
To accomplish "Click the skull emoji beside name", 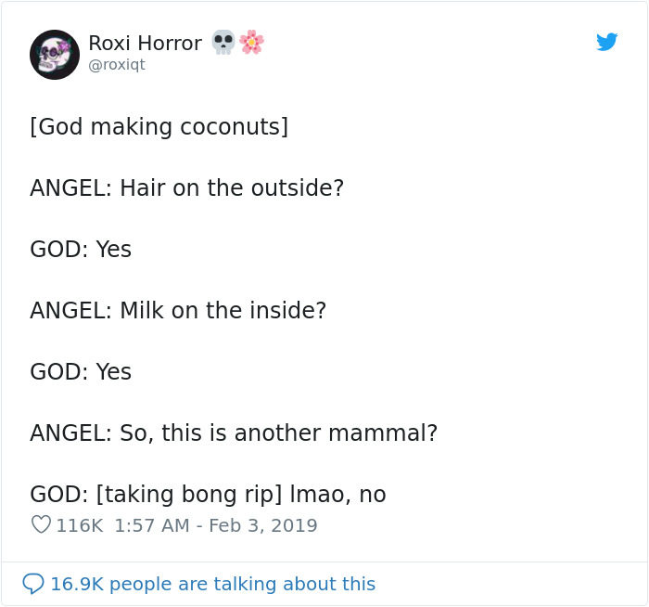I will click(x=223, y=42).
